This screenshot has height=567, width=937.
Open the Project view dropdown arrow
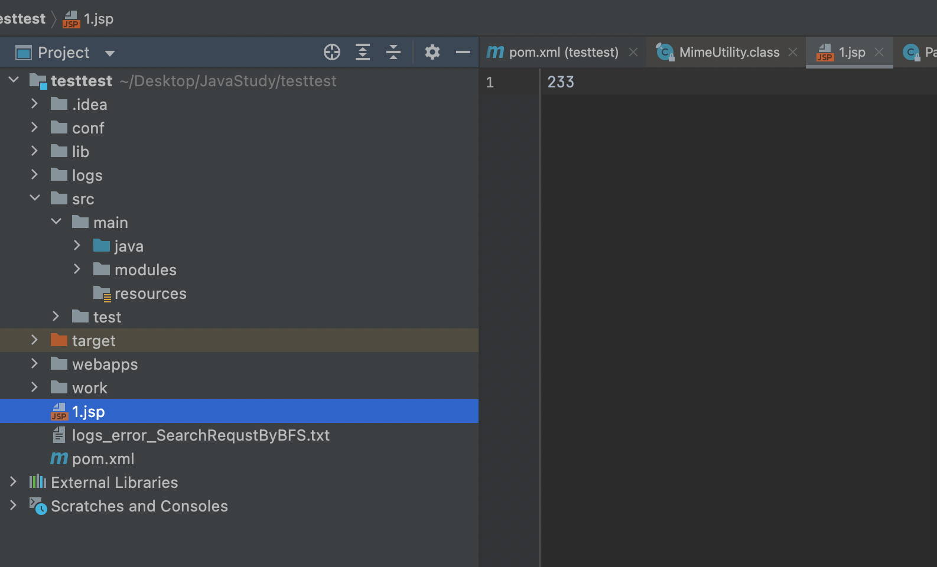click(x=109, y=53)
